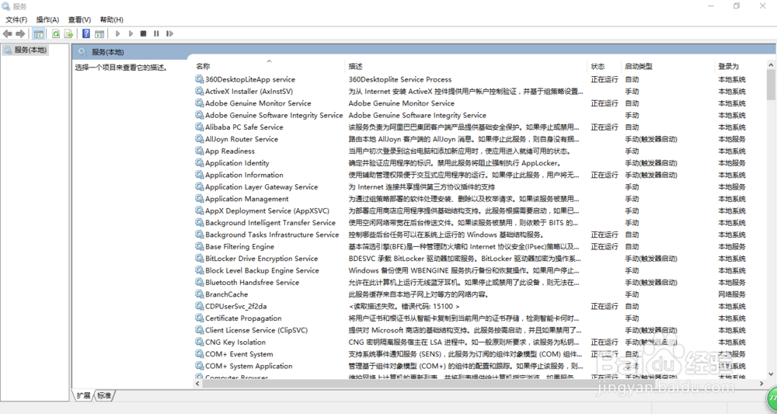Image resolution: width=777 pixels, height=414 pixels.
Task: Click 360Desktoplite Service Process description text
Action: click(400, 79)
